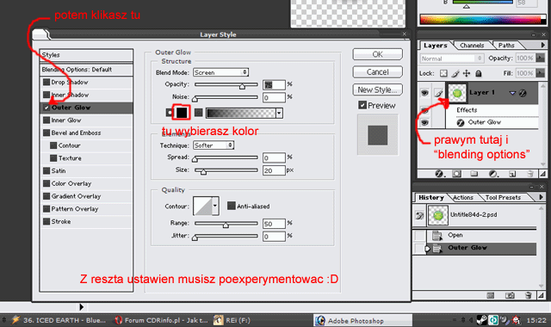The height and width of the screenshot is (327, 551).
Task: Enable Drop Shadow style checkbox
Action: 46,83
